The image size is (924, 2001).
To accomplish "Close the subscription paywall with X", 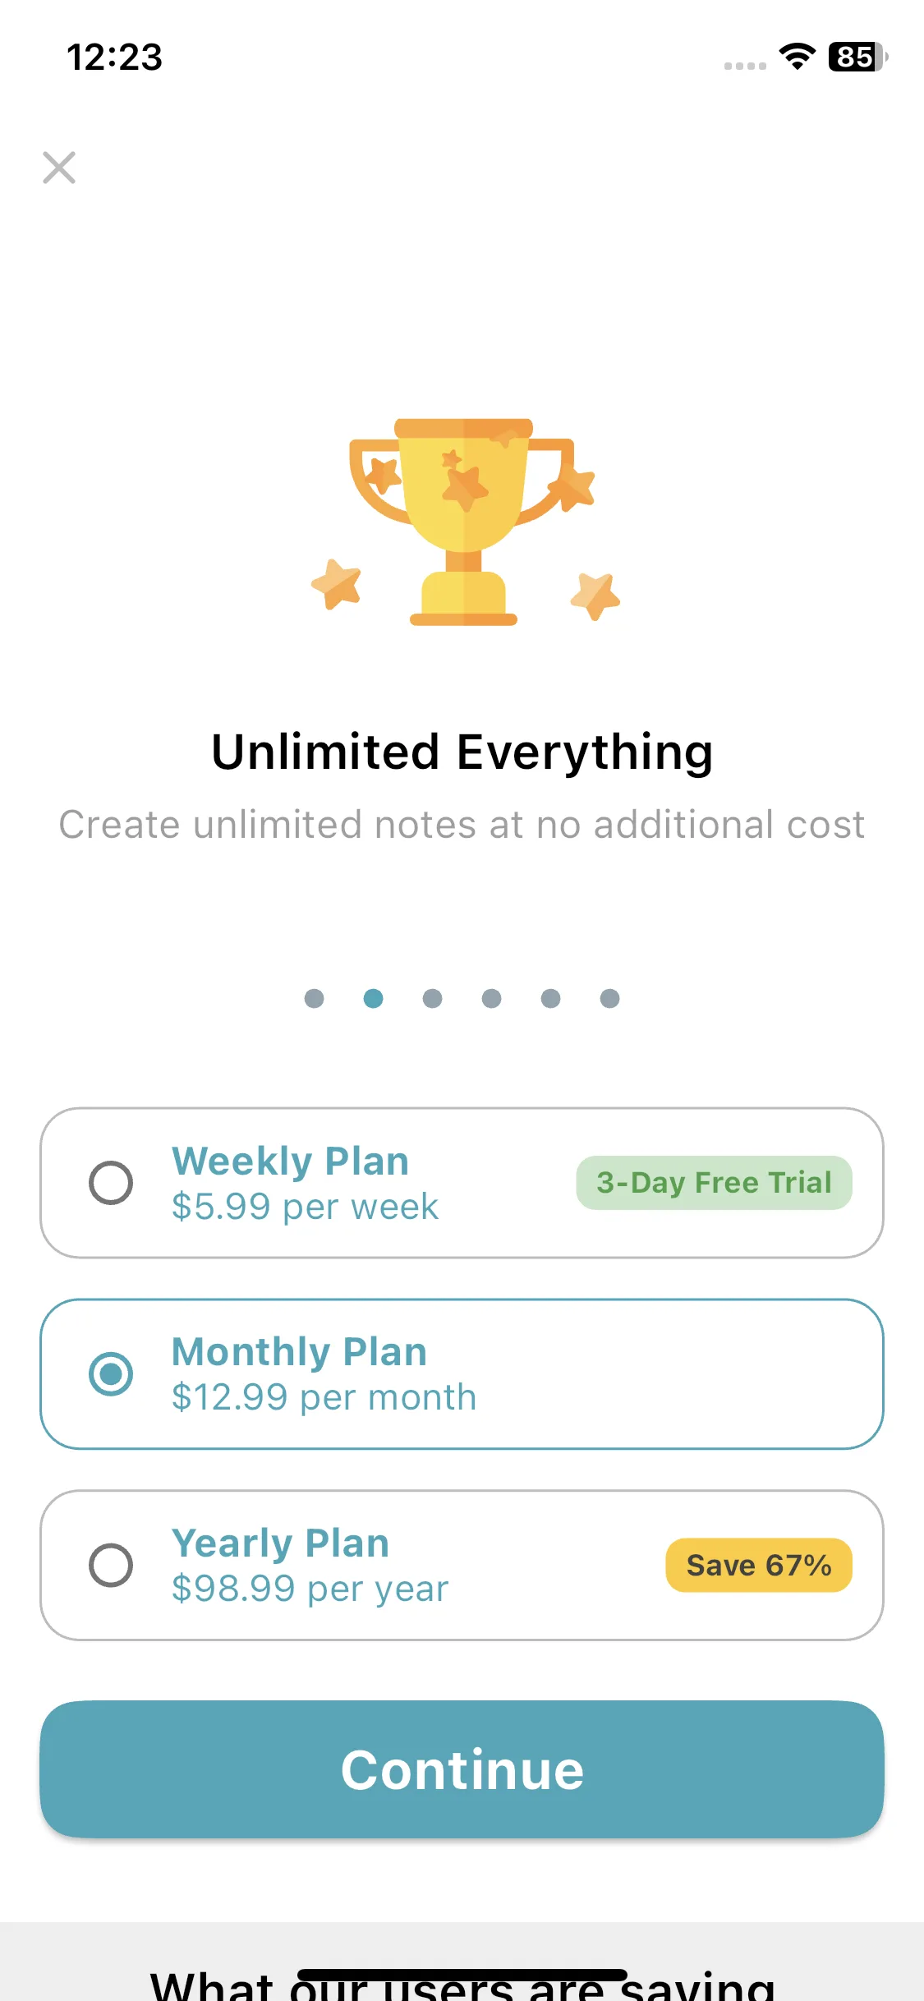I will click(59, 168).
